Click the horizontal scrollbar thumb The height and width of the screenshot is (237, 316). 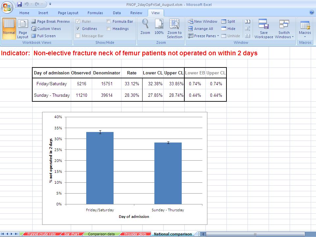pyautogui.click(x=255, y=234)
